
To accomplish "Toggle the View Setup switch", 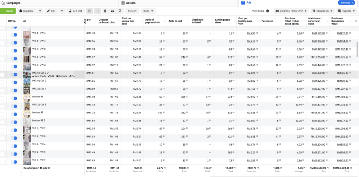I will tap(268, 11).
